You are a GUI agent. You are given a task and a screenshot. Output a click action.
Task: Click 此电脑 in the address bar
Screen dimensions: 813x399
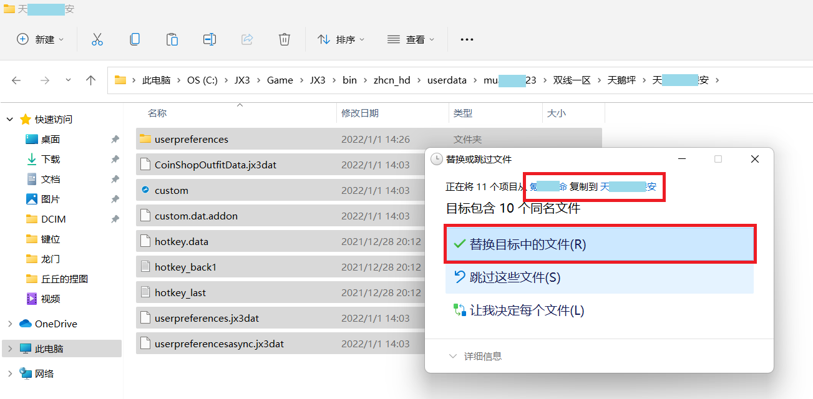click(156, 80)
